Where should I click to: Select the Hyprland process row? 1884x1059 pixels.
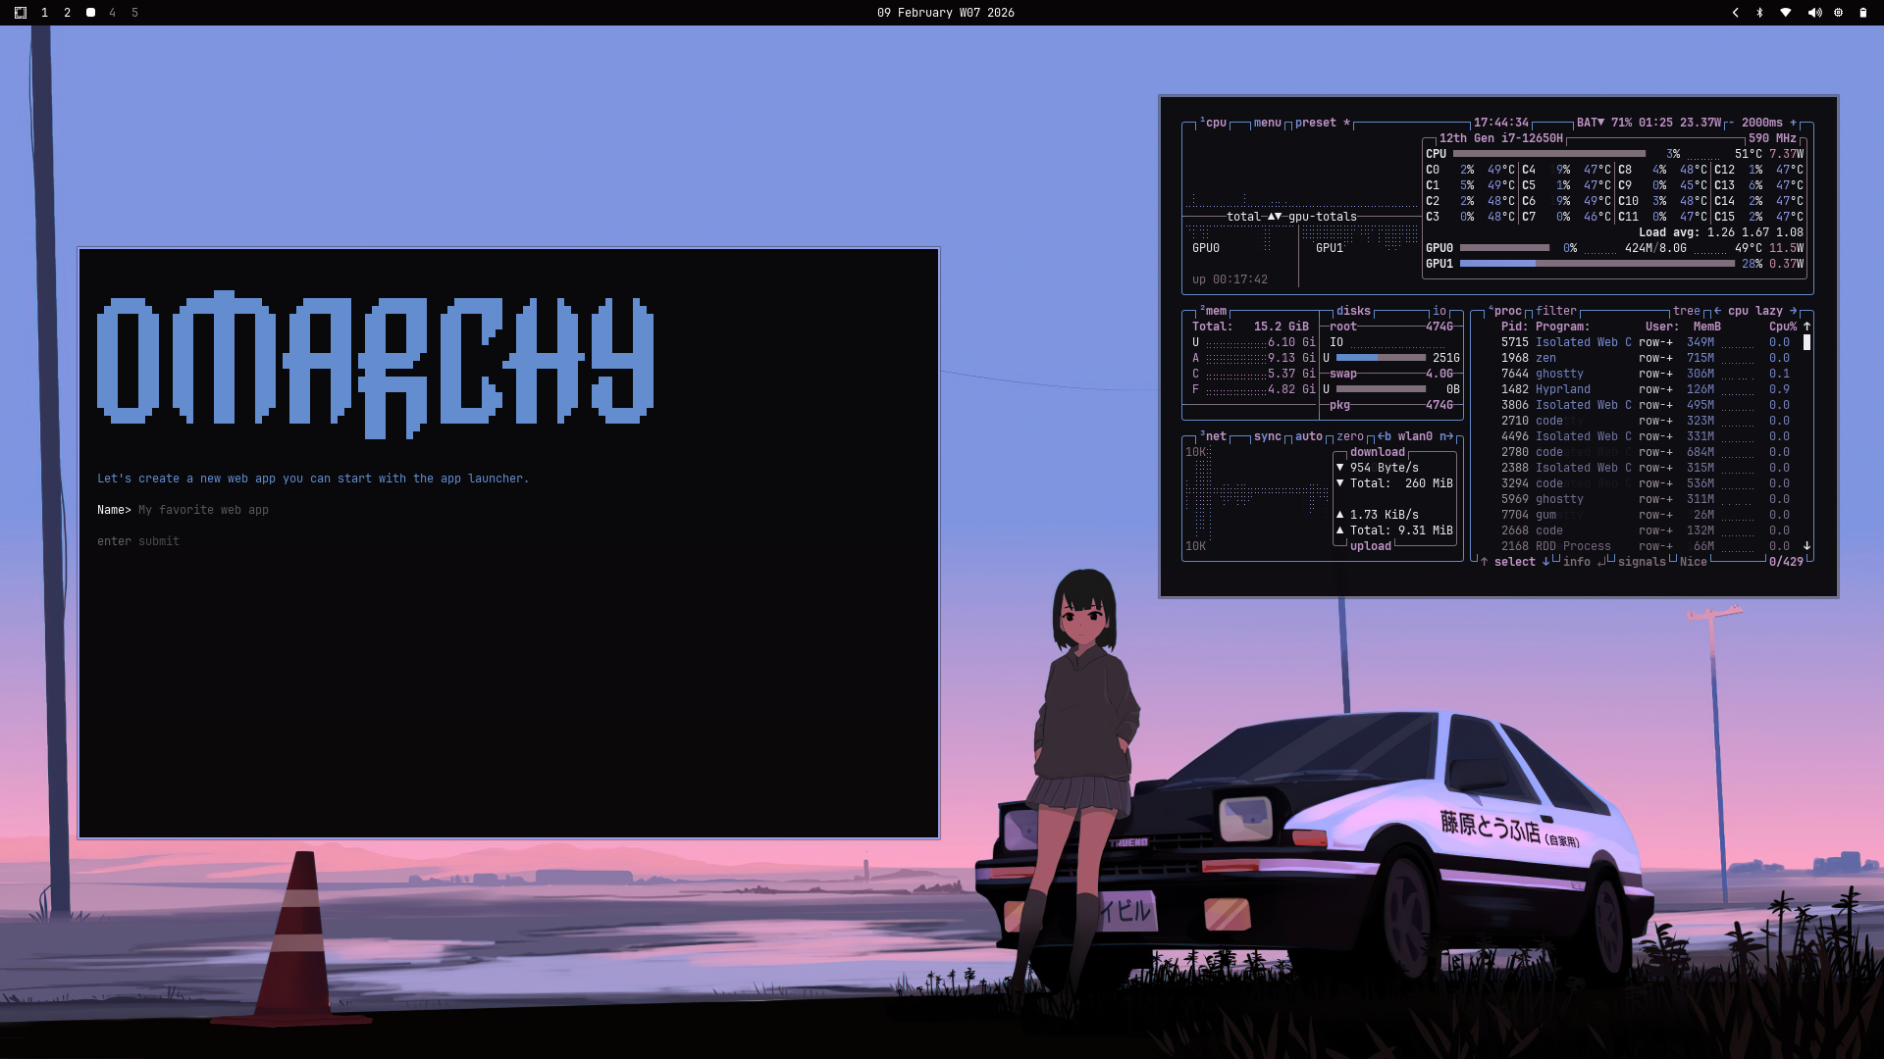(x=1562, y=389)
